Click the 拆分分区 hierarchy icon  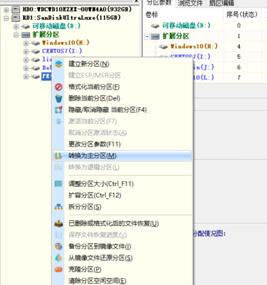[x=59, y=207]
